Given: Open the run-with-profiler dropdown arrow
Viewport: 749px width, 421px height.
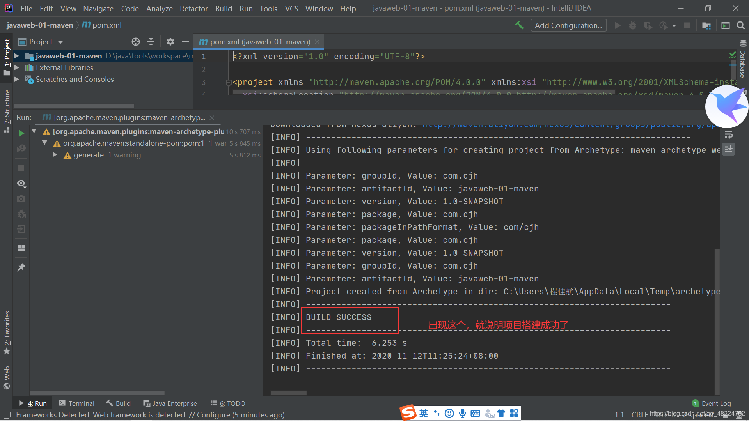Looking at the screenshot, I should point(674,26).
